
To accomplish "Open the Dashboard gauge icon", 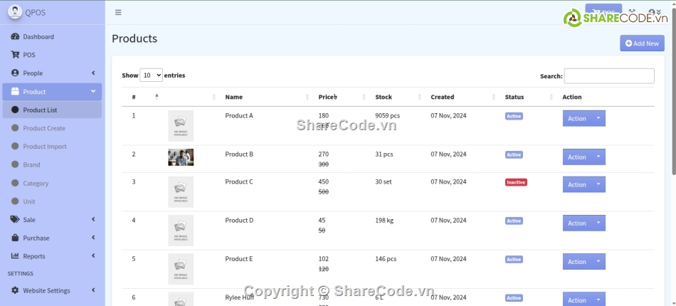I will [15, 36].
